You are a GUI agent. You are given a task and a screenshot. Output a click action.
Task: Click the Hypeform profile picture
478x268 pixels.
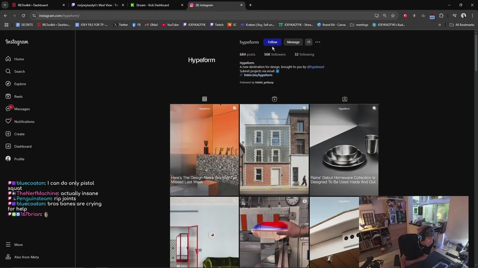point(202,60)
